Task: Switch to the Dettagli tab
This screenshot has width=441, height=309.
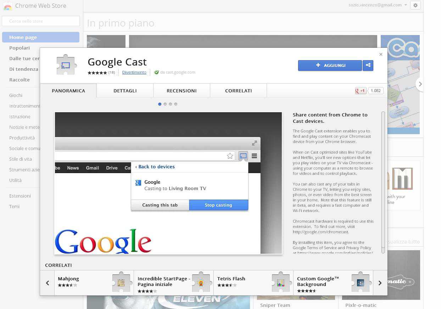Action: 125,91
